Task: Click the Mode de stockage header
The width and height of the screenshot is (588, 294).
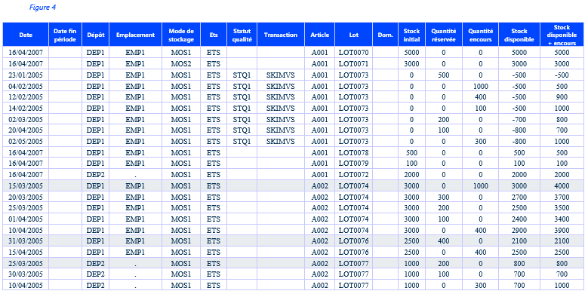Action: pyautogui.click(x=181, y=35)
